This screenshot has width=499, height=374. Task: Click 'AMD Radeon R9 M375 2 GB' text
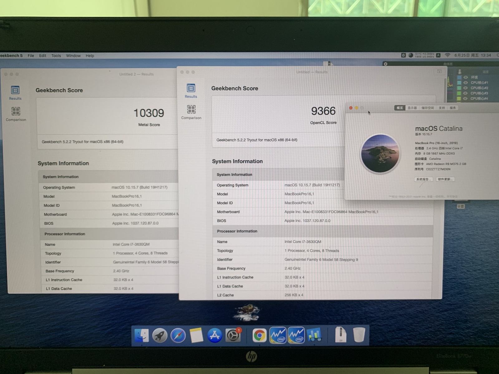[x=446, y=164]
